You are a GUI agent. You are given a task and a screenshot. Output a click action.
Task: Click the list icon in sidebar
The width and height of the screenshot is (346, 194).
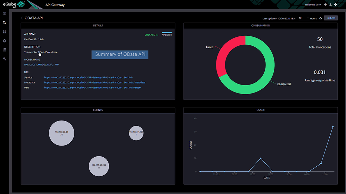pos(5,50)
